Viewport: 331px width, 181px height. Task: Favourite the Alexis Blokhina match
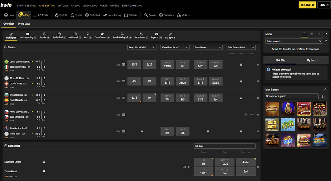click(x=258, y=81)
